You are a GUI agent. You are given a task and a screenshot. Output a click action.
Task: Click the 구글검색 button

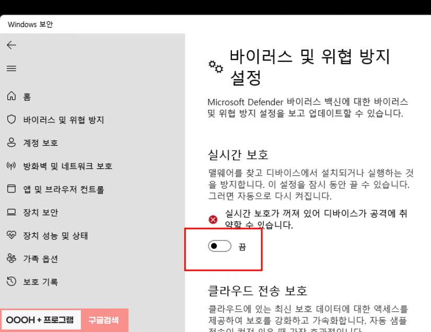click(104, 320)
